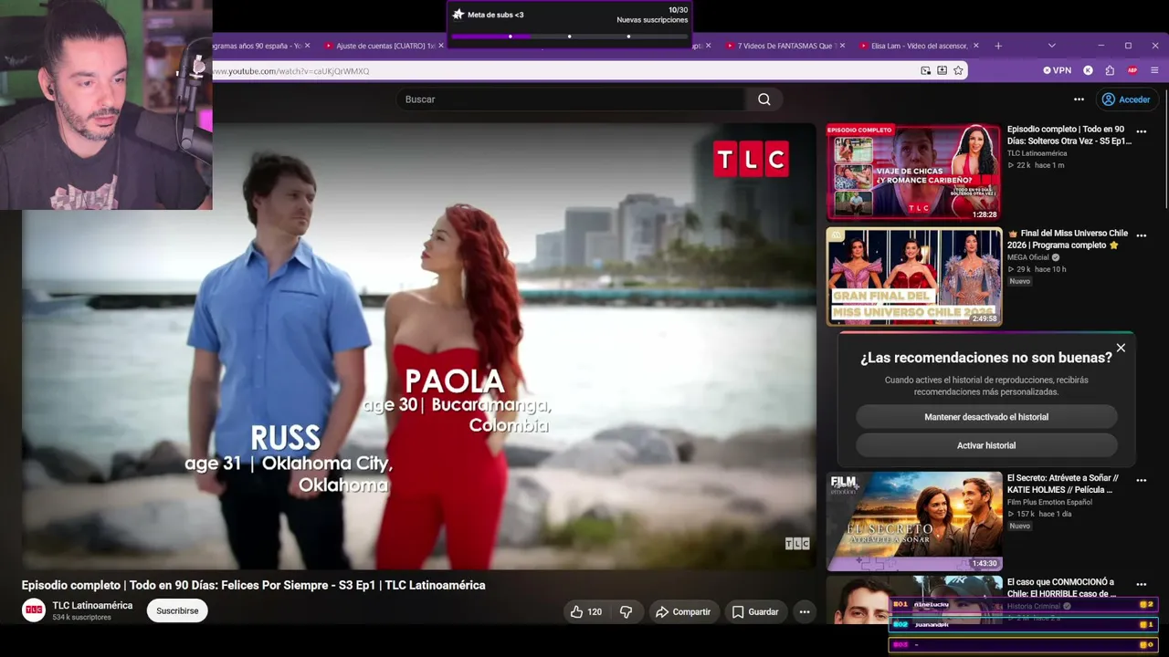Image resolution: width=1169 pixels, height=657 pixels.
Task: Click Film Plus Emotion Español channel name
Action: (1049, 502)
